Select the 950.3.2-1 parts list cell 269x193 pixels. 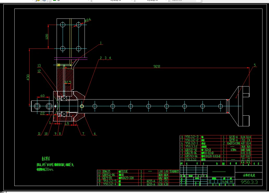click(x=192, y=143)
